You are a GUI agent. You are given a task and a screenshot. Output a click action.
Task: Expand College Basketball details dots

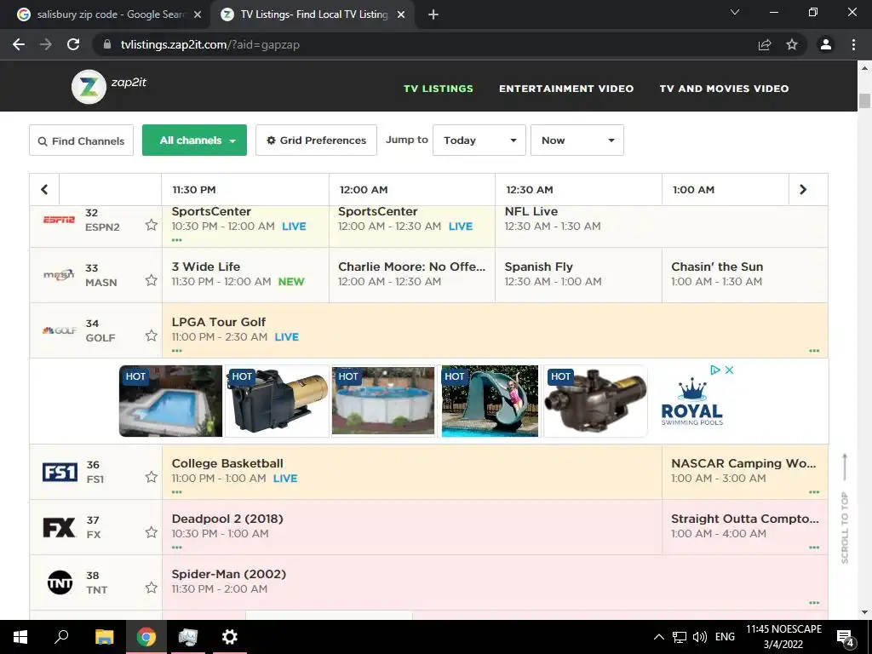[x=177, y=492]
